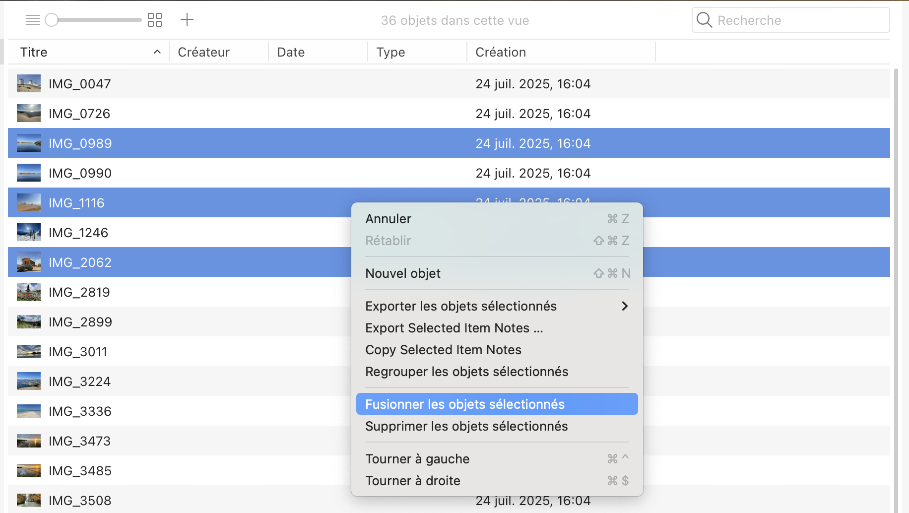Click the search magnifier icon
The width and height of the screenshot is (909, 513).
coord(704,20)
